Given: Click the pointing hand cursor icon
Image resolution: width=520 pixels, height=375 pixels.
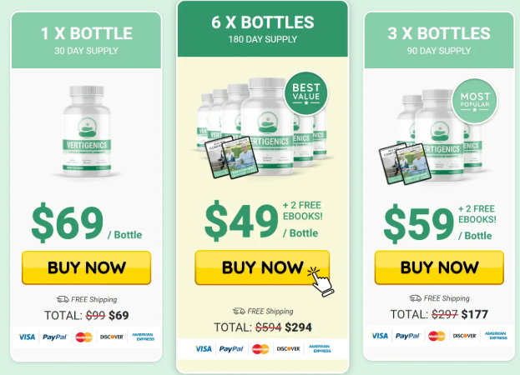Looking at the screenshot, I should (321, 282).
